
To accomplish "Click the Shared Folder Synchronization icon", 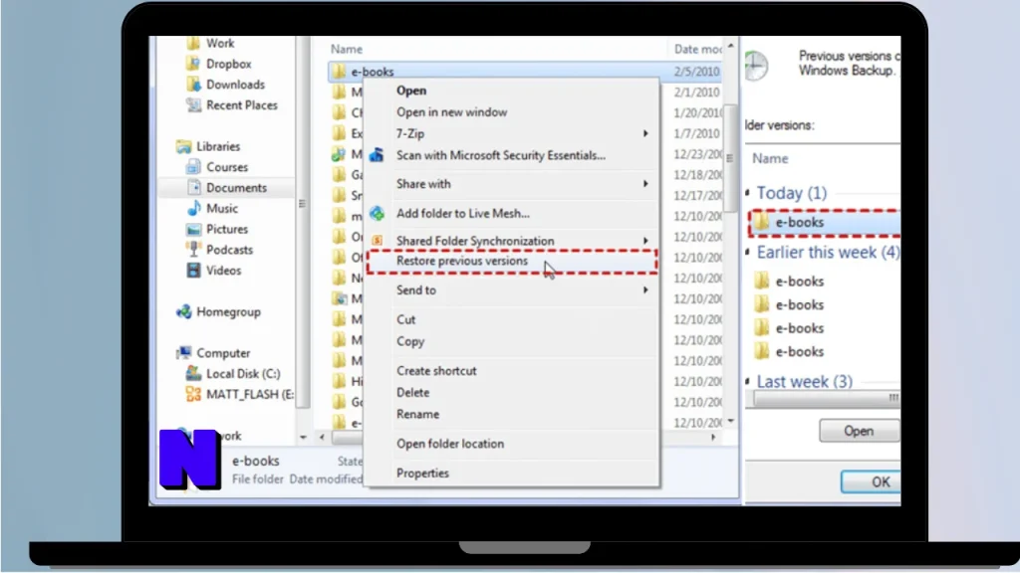I will click(377, 241).
